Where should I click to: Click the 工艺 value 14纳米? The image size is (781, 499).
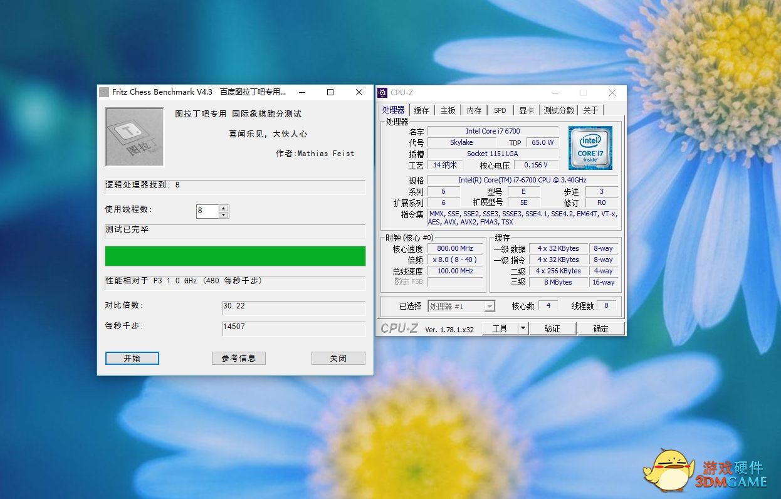point(445,165)
